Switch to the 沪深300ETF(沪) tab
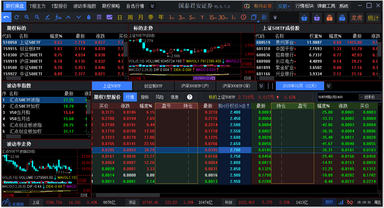384x208 pixels. pos(195,86)
